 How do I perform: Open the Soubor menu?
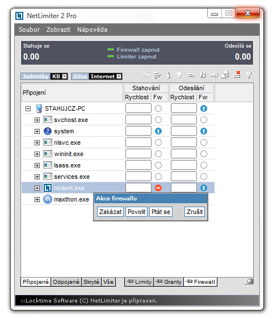(x=30, y=30)
